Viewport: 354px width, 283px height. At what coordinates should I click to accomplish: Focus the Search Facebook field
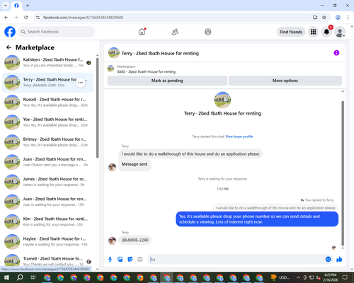(x=57, y=32)
